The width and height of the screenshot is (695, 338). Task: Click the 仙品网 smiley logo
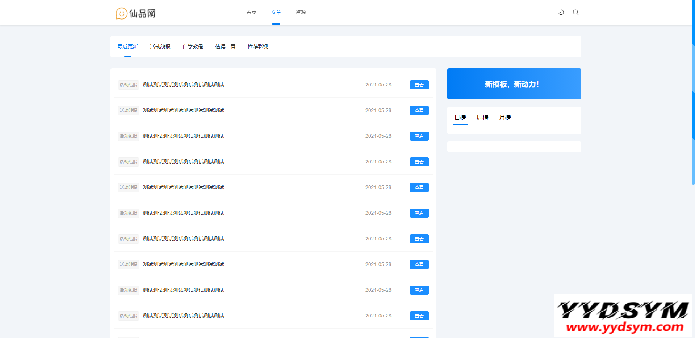(135, 13)
